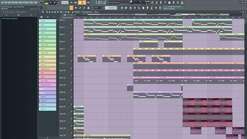Click the plugin picker plug icon
This screenshot has width=247, height=139.
click(147, 8)
